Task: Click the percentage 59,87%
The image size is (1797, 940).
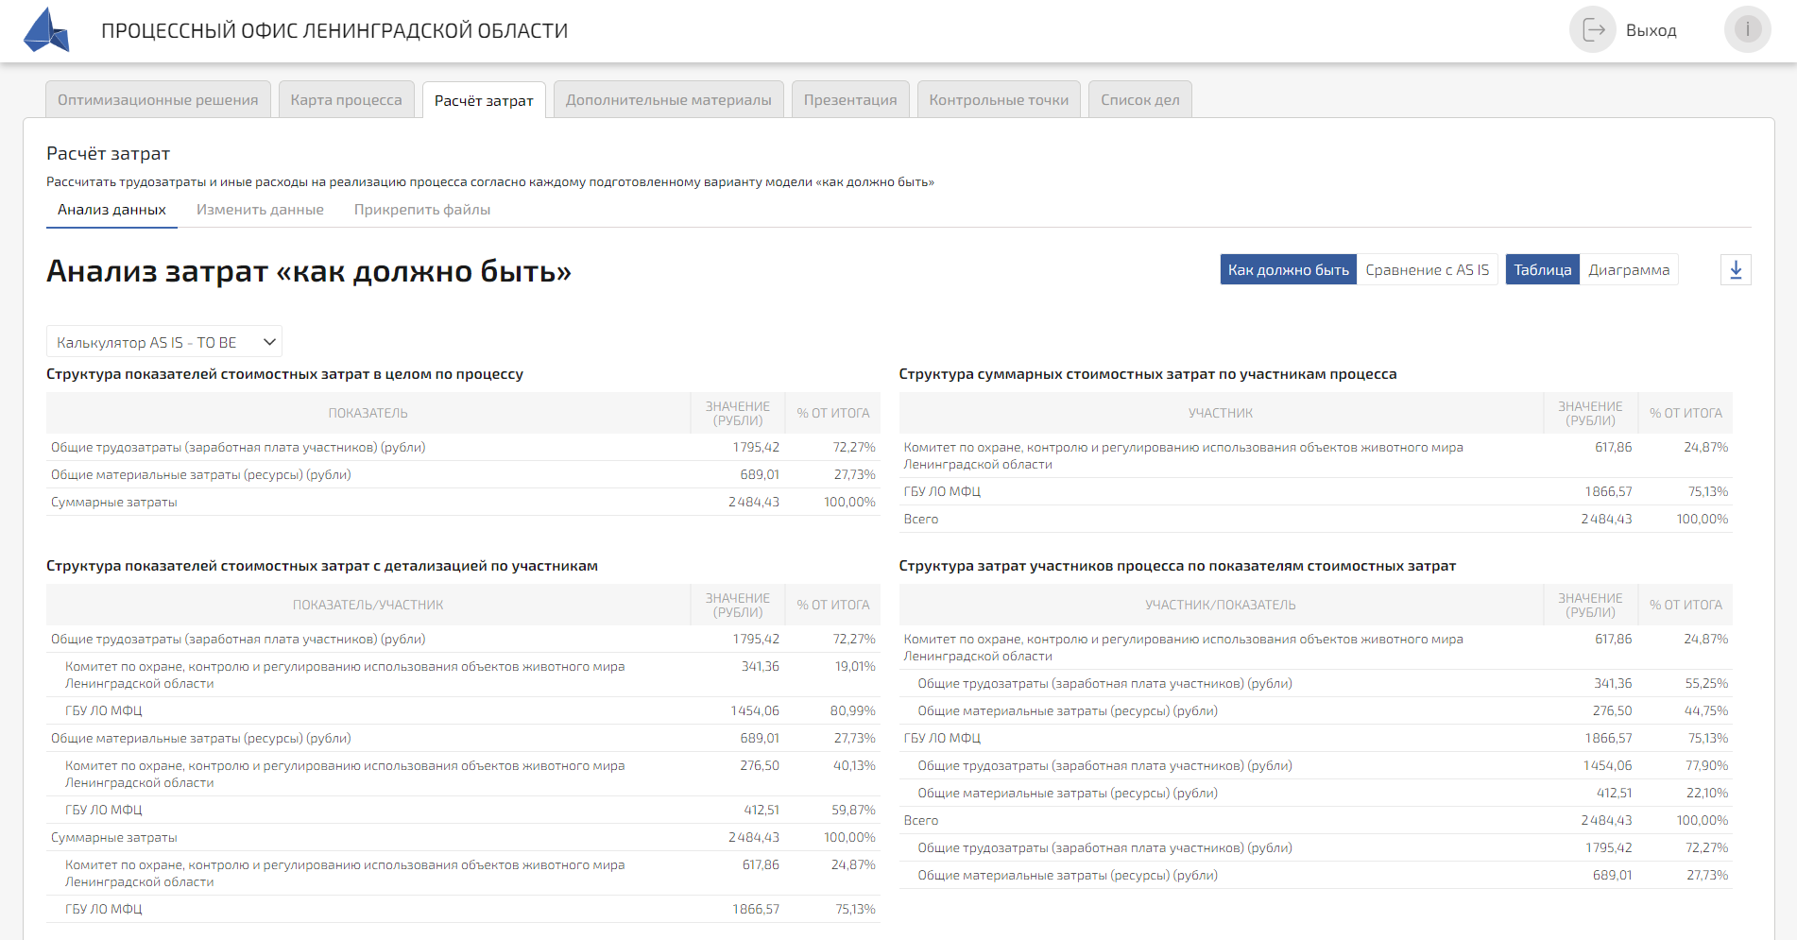Action: pos(853,811)
